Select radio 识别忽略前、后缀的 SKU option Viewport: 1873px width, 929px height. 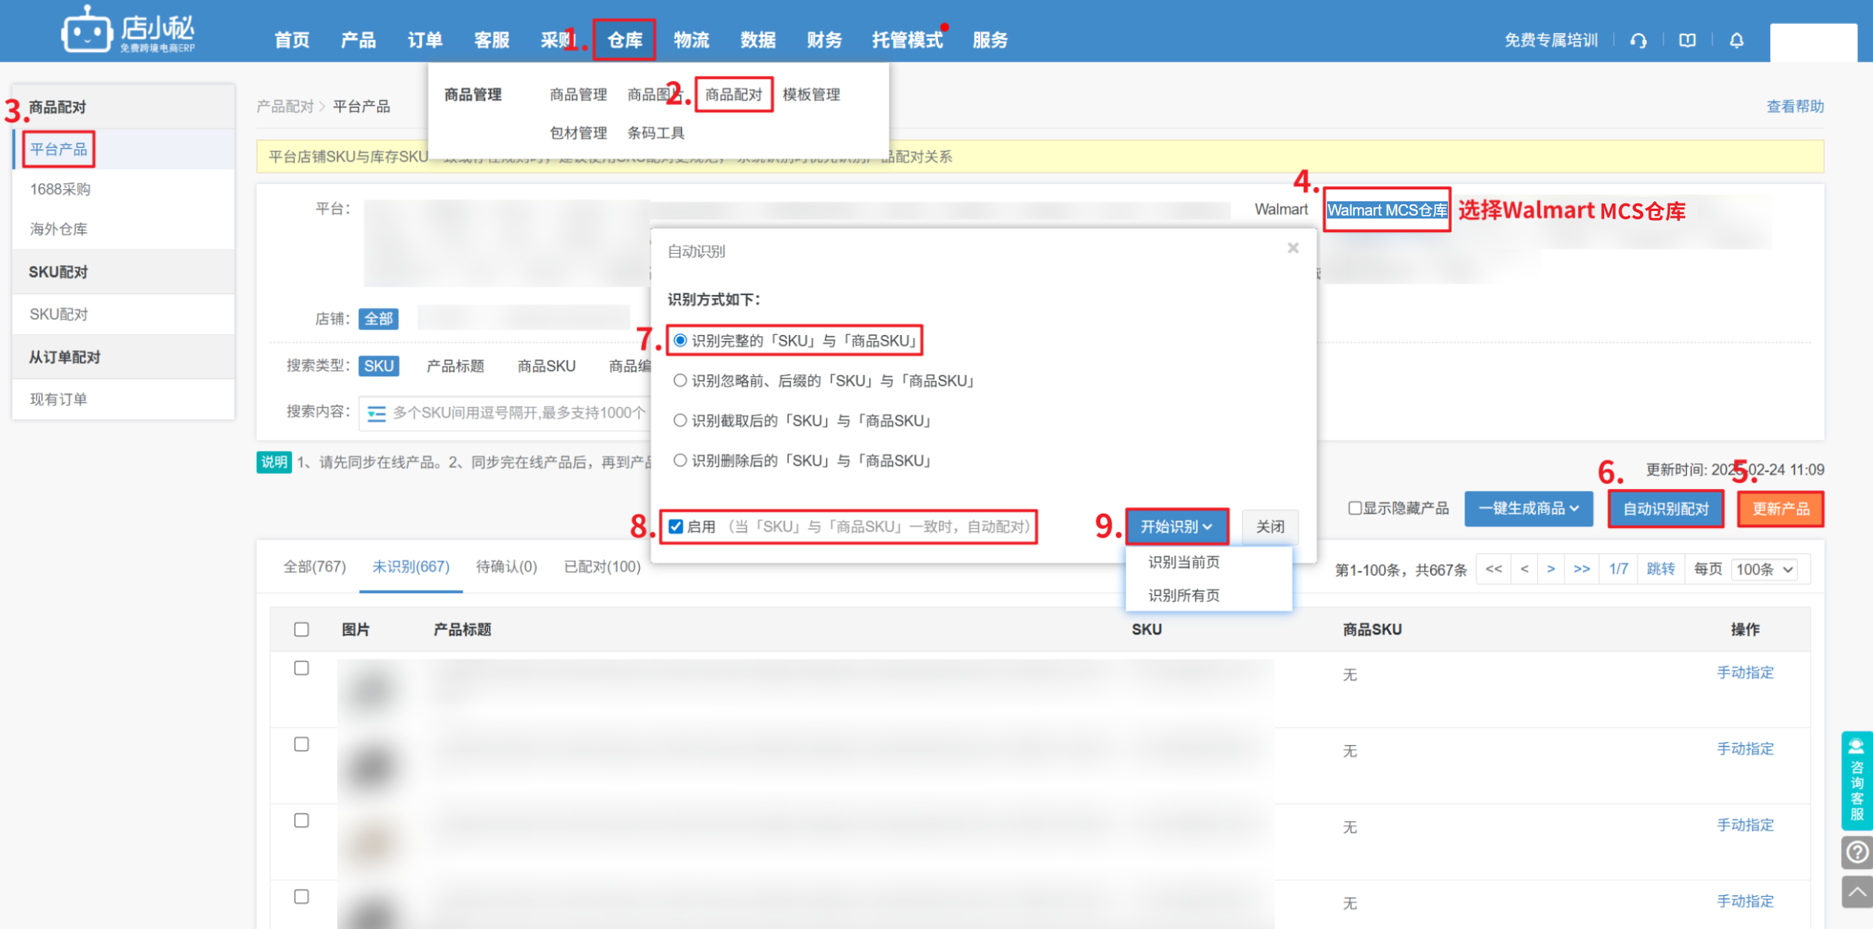(680, 381)
